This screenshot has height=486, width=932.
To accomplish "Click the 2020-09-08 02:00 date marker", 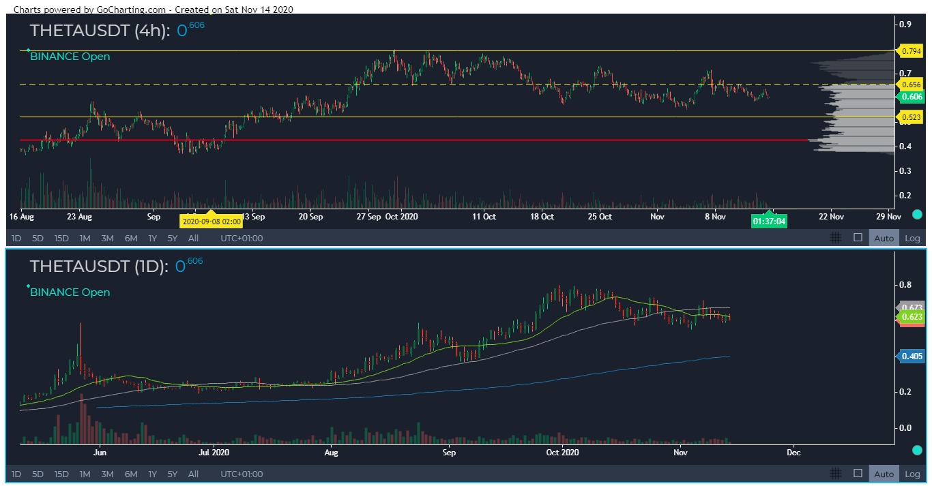I will click(211, 222).
